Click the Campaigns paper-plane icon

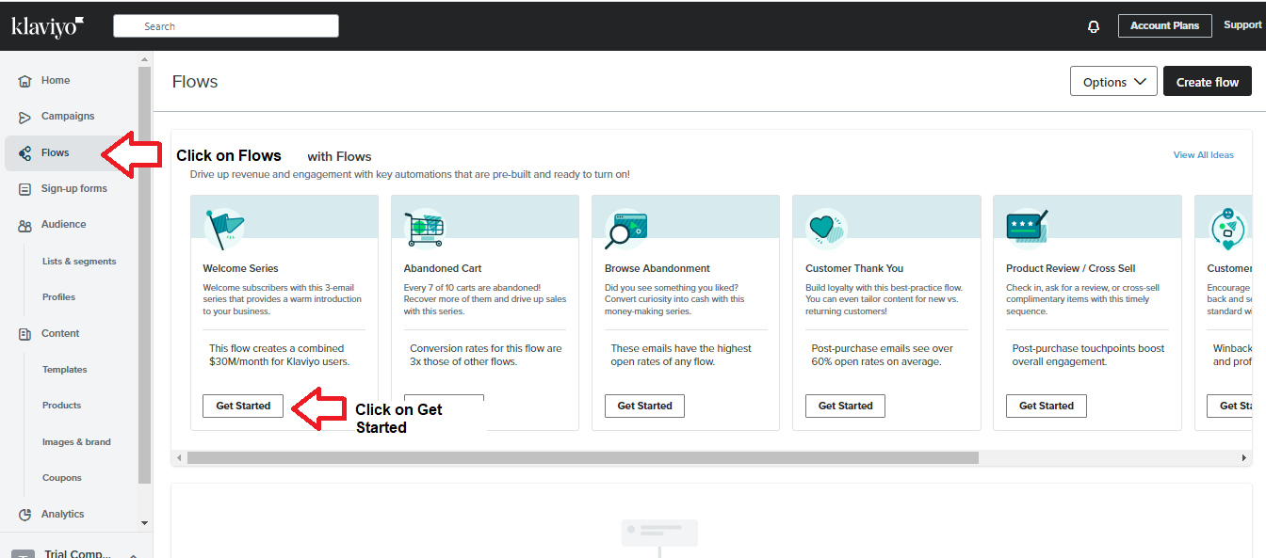(25, 117)
